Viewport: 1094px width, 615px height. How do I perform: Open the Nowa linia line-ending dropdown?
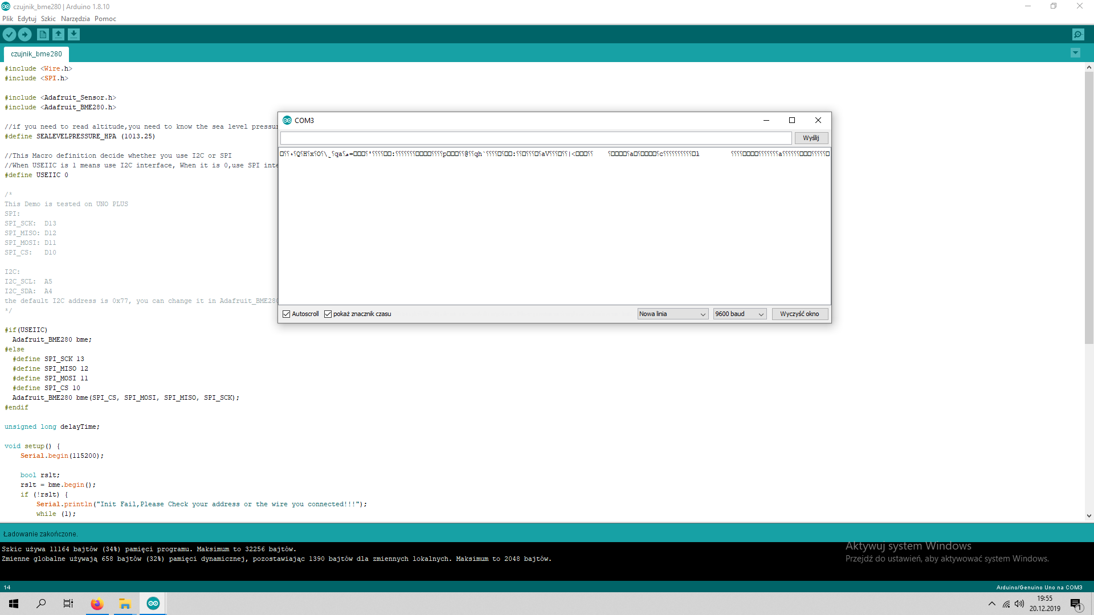pyautogui.click(x=672, y=314)
